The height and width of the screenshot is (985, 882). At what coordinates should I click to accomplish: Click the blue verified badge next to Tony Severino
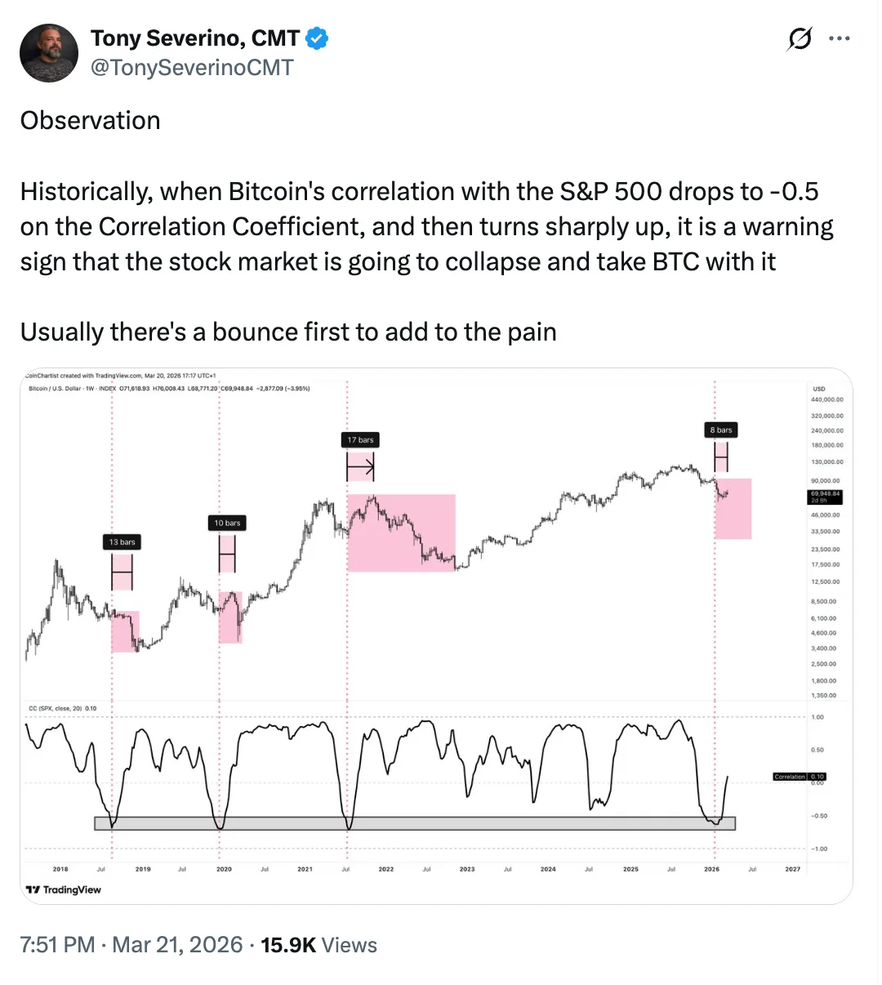coord(316,38)
